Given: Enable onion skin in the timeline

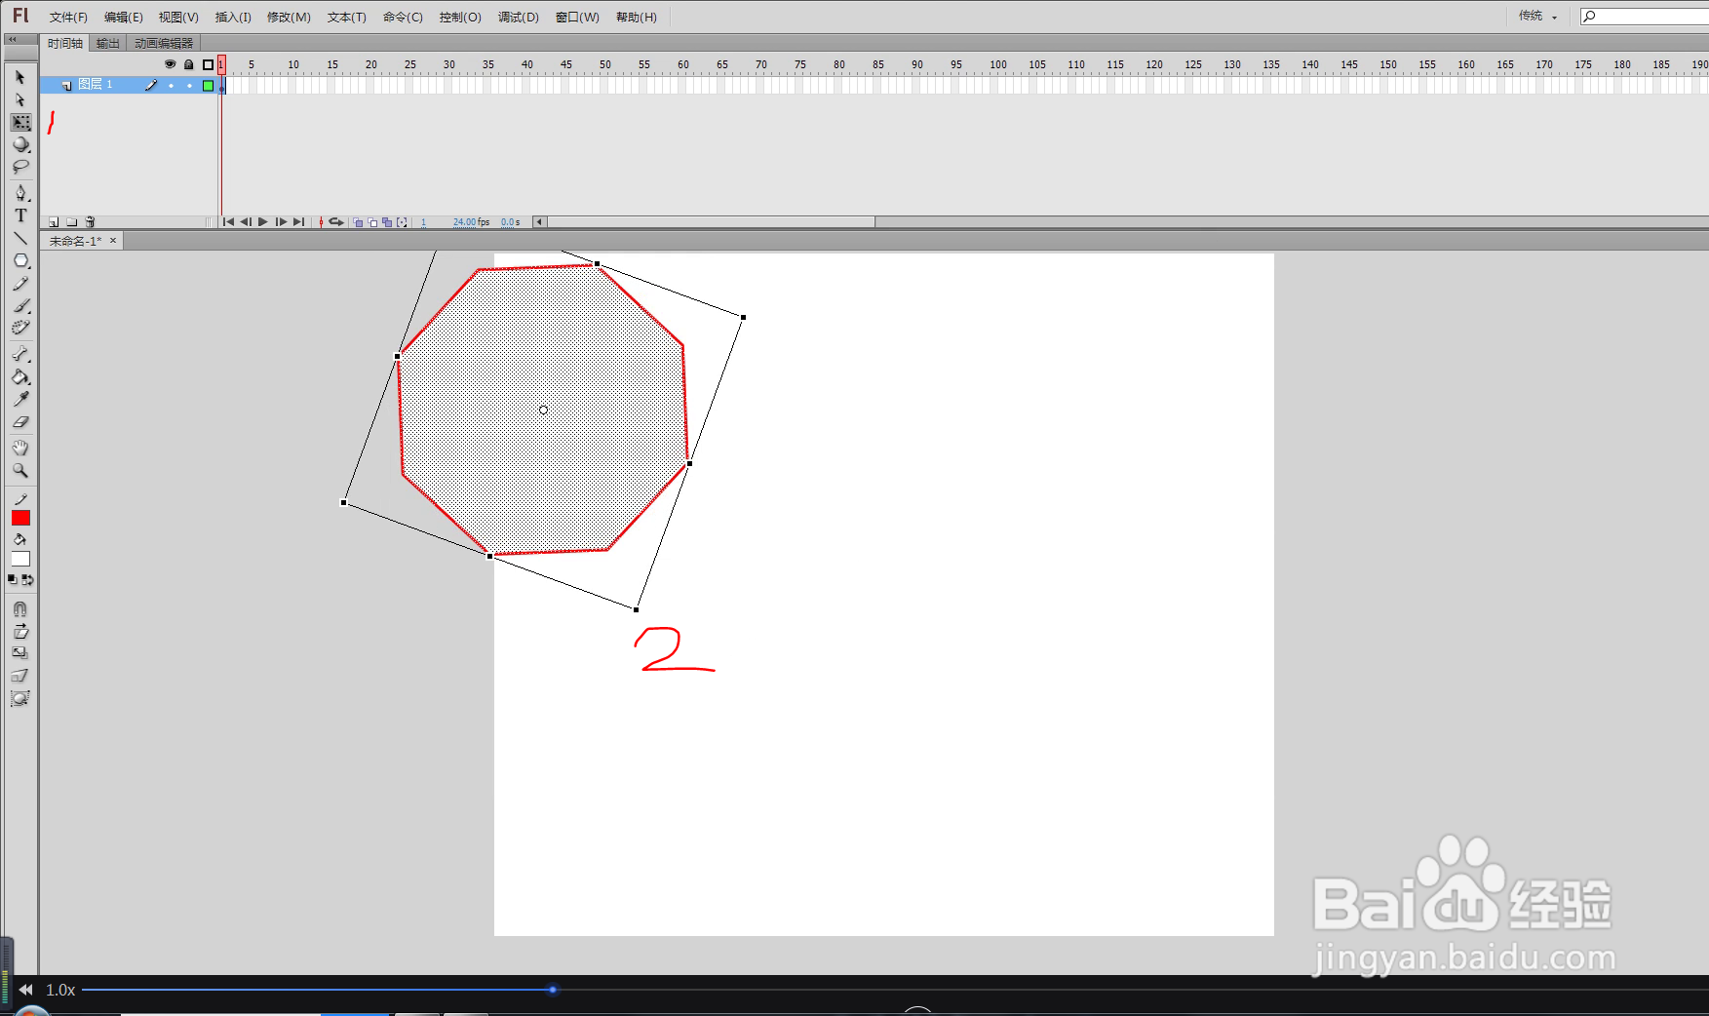Looking at the screenshot, I should point(357,221).
